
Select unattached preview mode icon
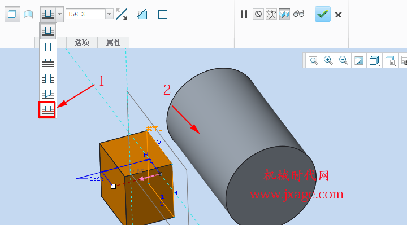[271, 14]
